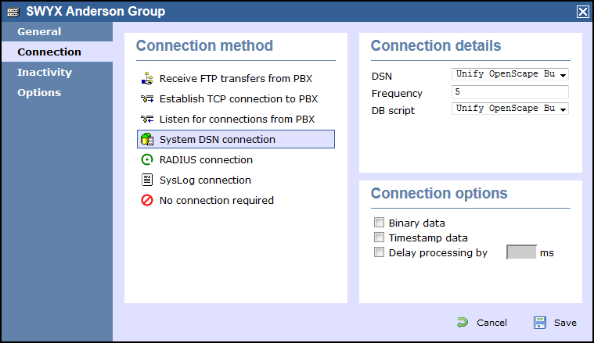Enable the Binary data checkbox
Image resolution: width=594 pixels, height=343 pixels.
coord(379,223)
